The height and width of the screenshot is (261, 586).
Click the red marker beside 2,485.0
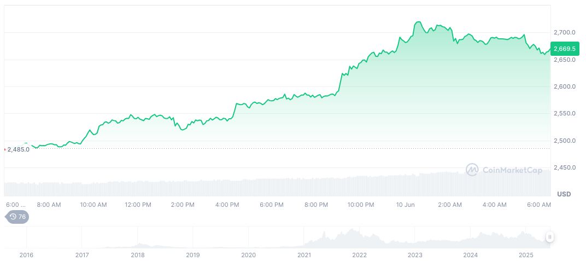(x=5, y=149)
